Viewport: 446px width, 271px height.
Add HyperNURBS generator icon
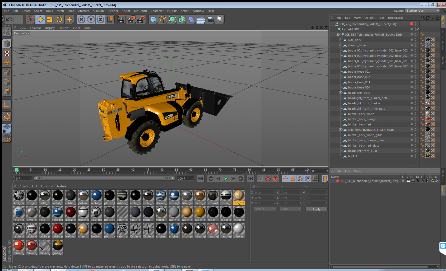point(172,19)
